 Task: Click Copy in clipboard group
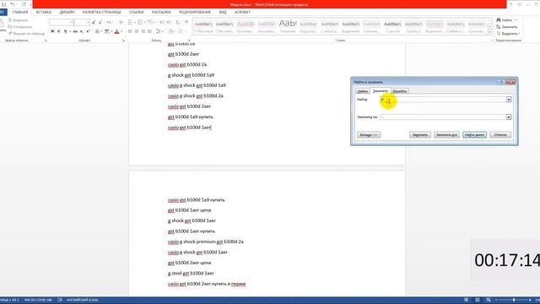tap(20, 27)
